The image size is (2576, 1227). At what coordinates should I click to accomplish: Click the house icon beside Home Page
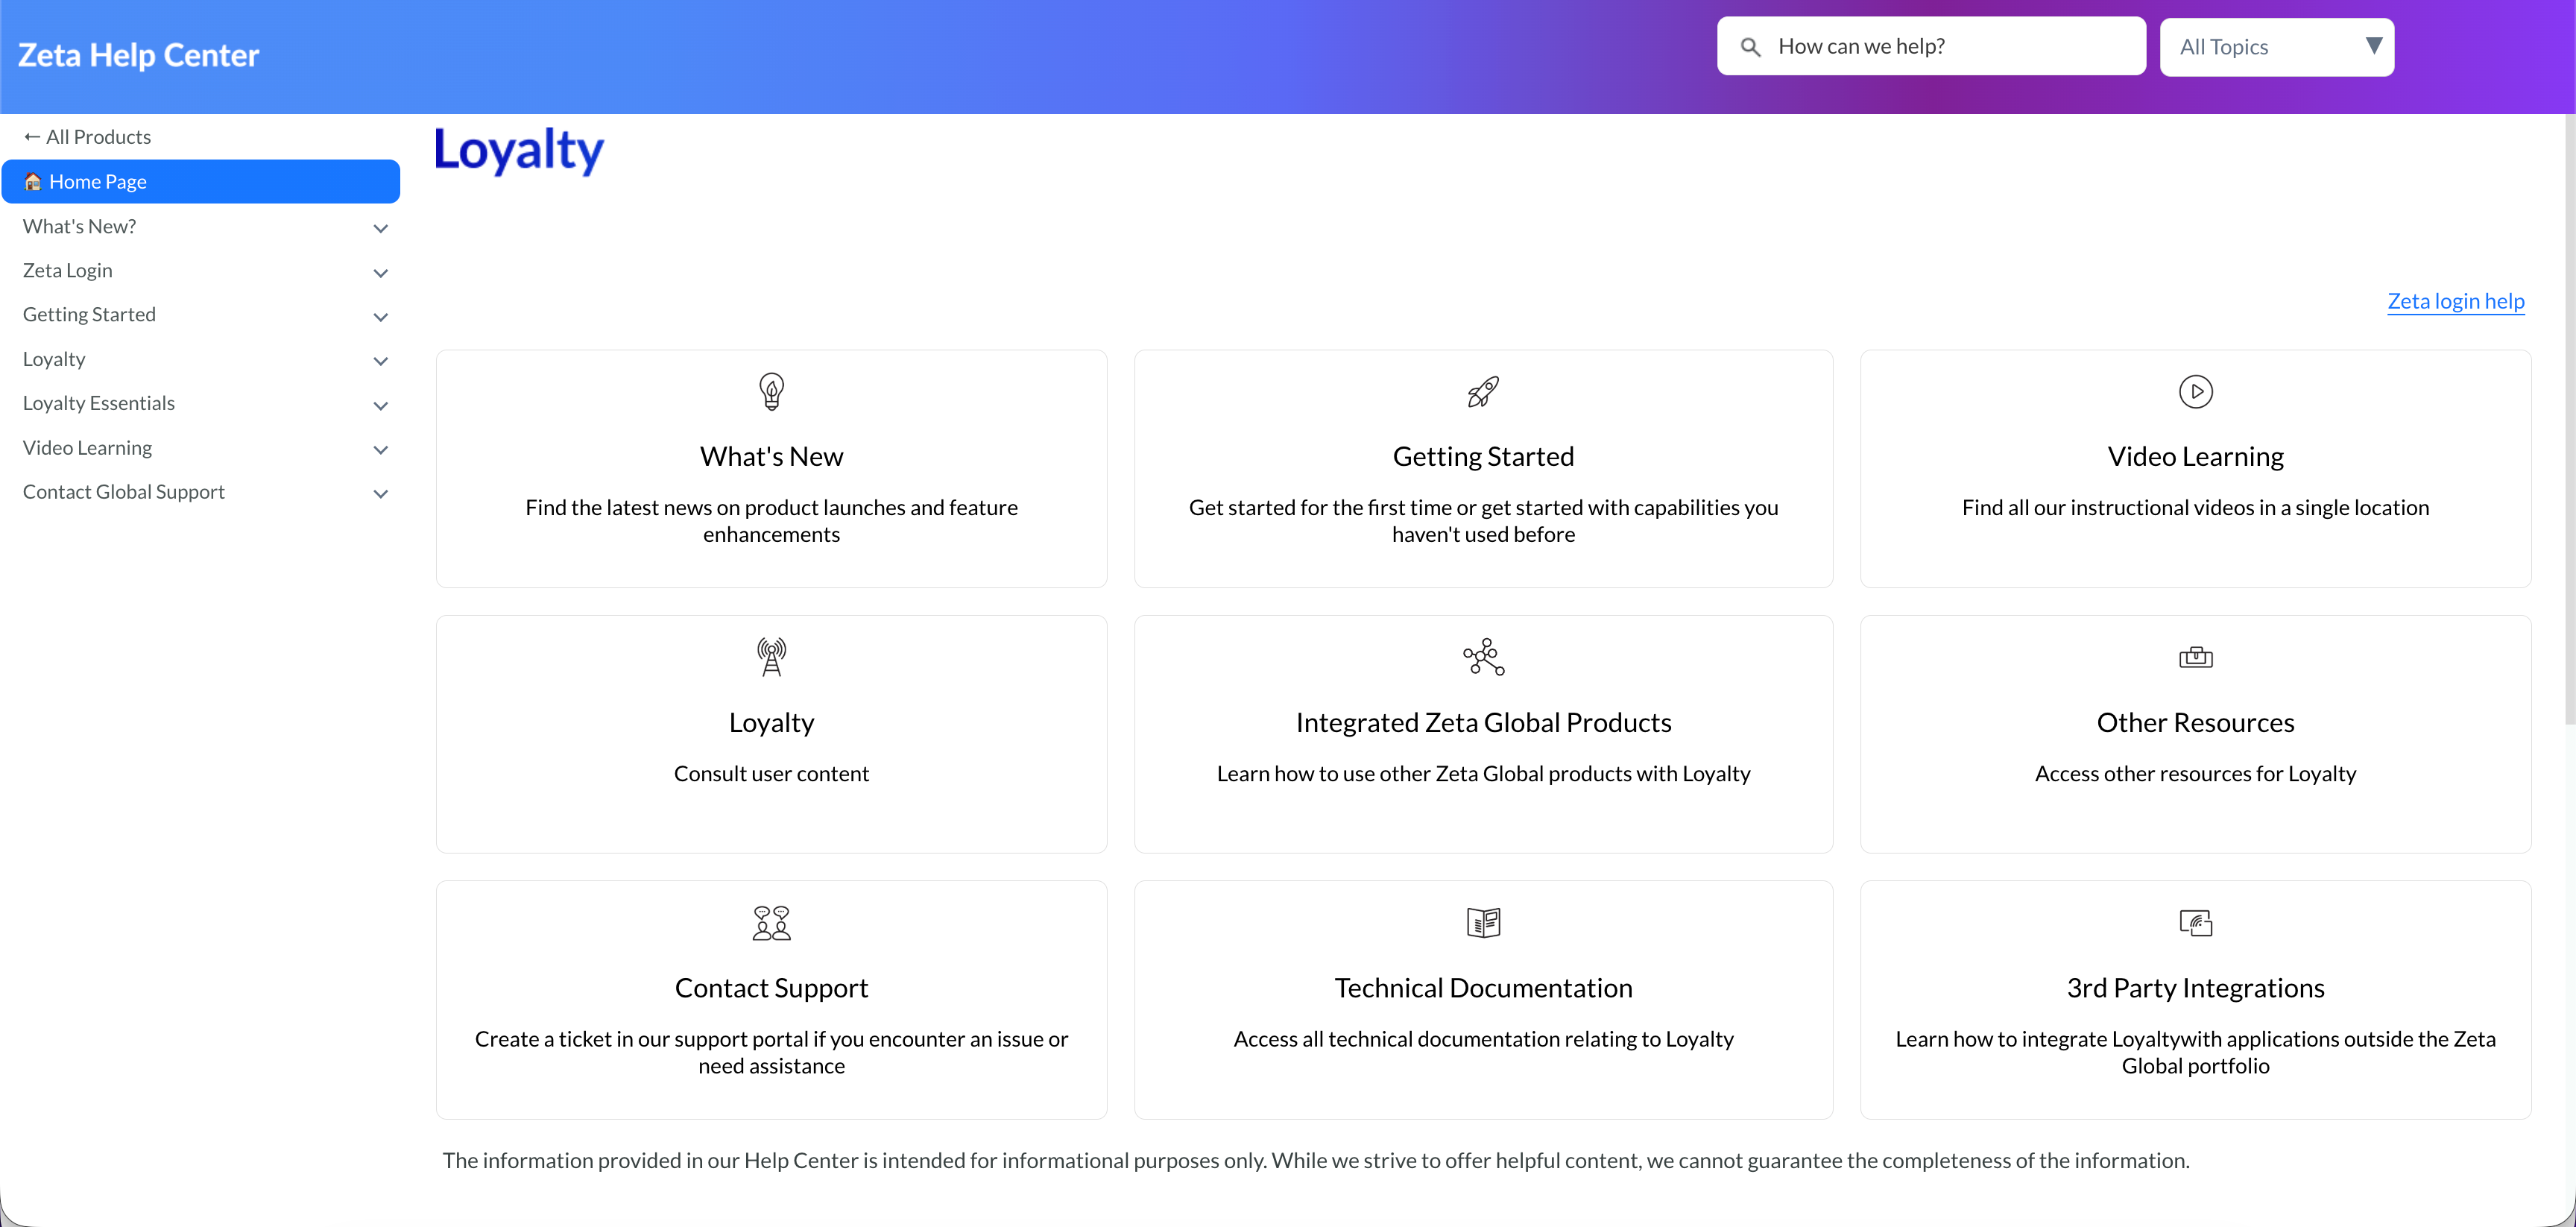pyautogui.click(x=33, y=182)
